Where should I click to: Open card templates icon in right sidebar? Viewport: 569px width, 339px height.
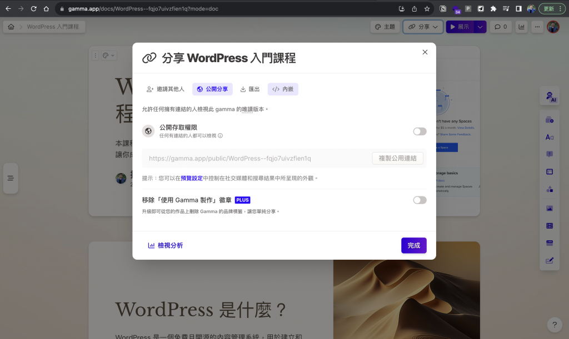click(x=550, y=120)
